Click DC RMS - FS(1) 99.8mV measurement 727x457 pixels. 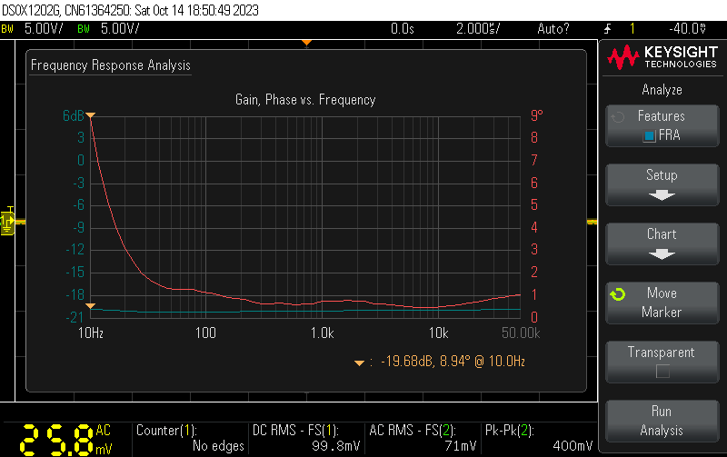pos(306,438)
